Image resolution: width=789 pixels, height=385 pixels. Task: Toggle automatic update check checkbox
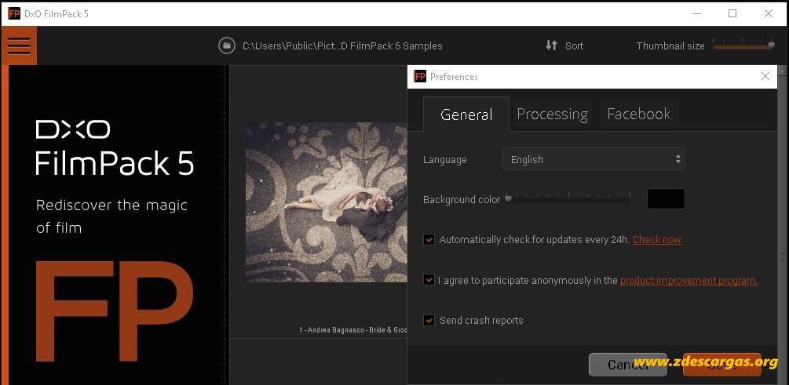pos(429,240)
